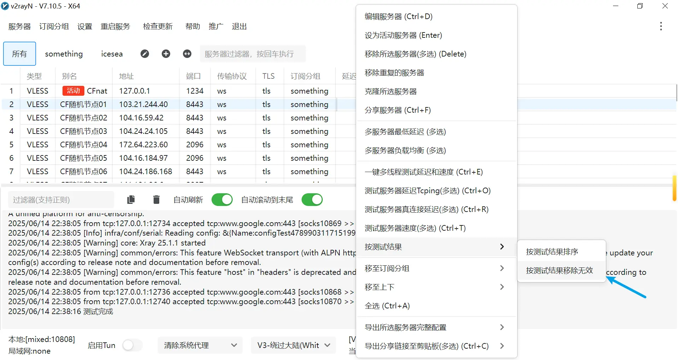
Task: Click 按测试结果移除无效 in submenu
Action: 561,270
